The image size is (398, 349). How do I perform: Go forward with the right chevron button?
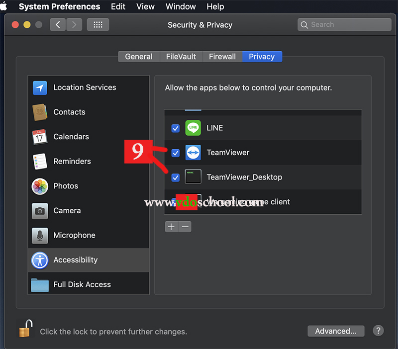coord(74,24)
